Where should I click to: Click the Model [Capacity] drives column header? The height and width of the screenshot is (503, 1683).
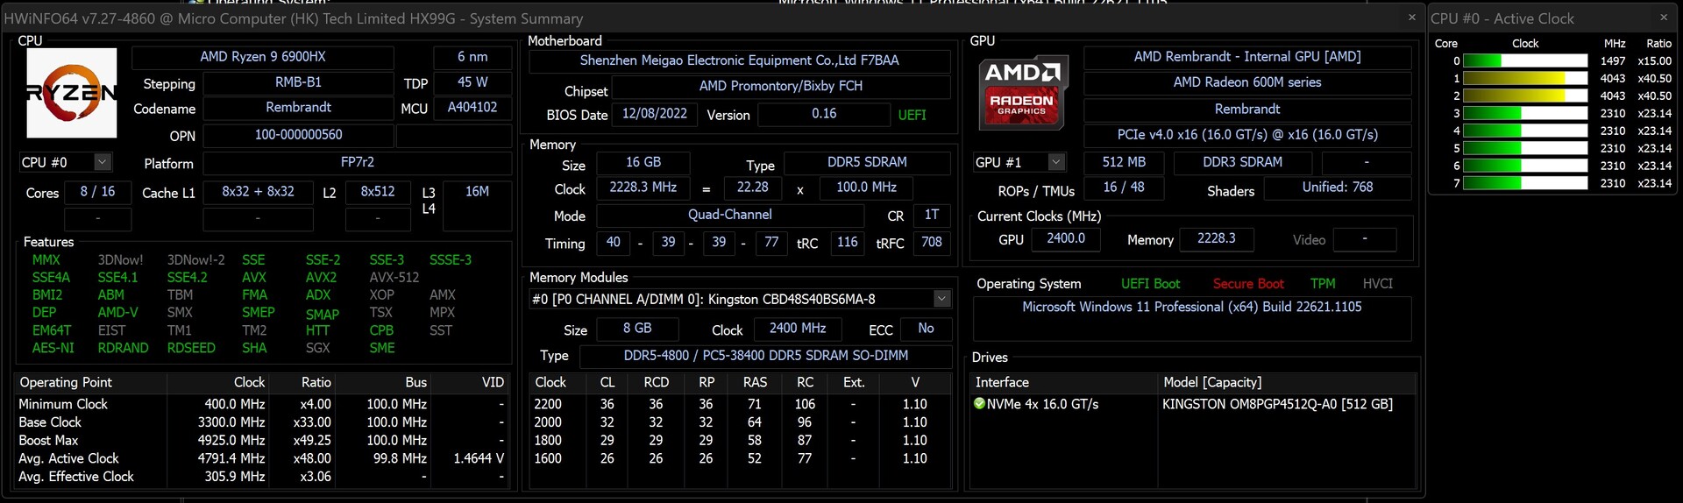[x=1287, y=383]
